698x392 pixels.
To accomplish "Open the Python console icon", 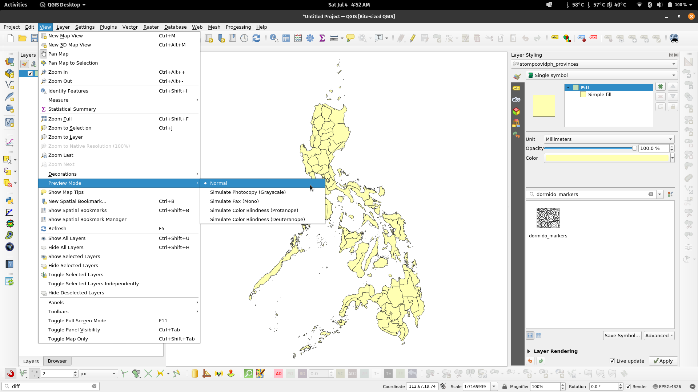I will [9, 200].
